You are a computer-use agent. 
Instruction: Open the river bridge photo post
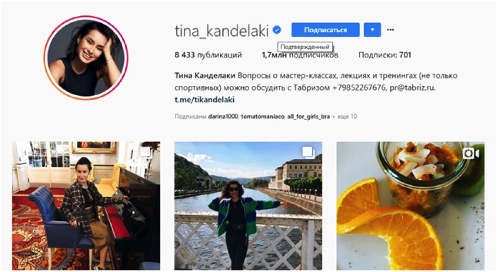(248, 206)
